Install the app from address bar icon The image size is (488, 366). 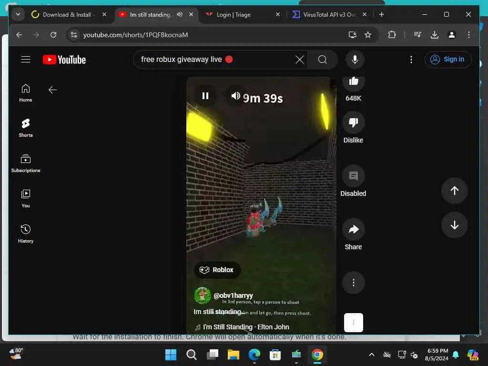coord(352,35)
